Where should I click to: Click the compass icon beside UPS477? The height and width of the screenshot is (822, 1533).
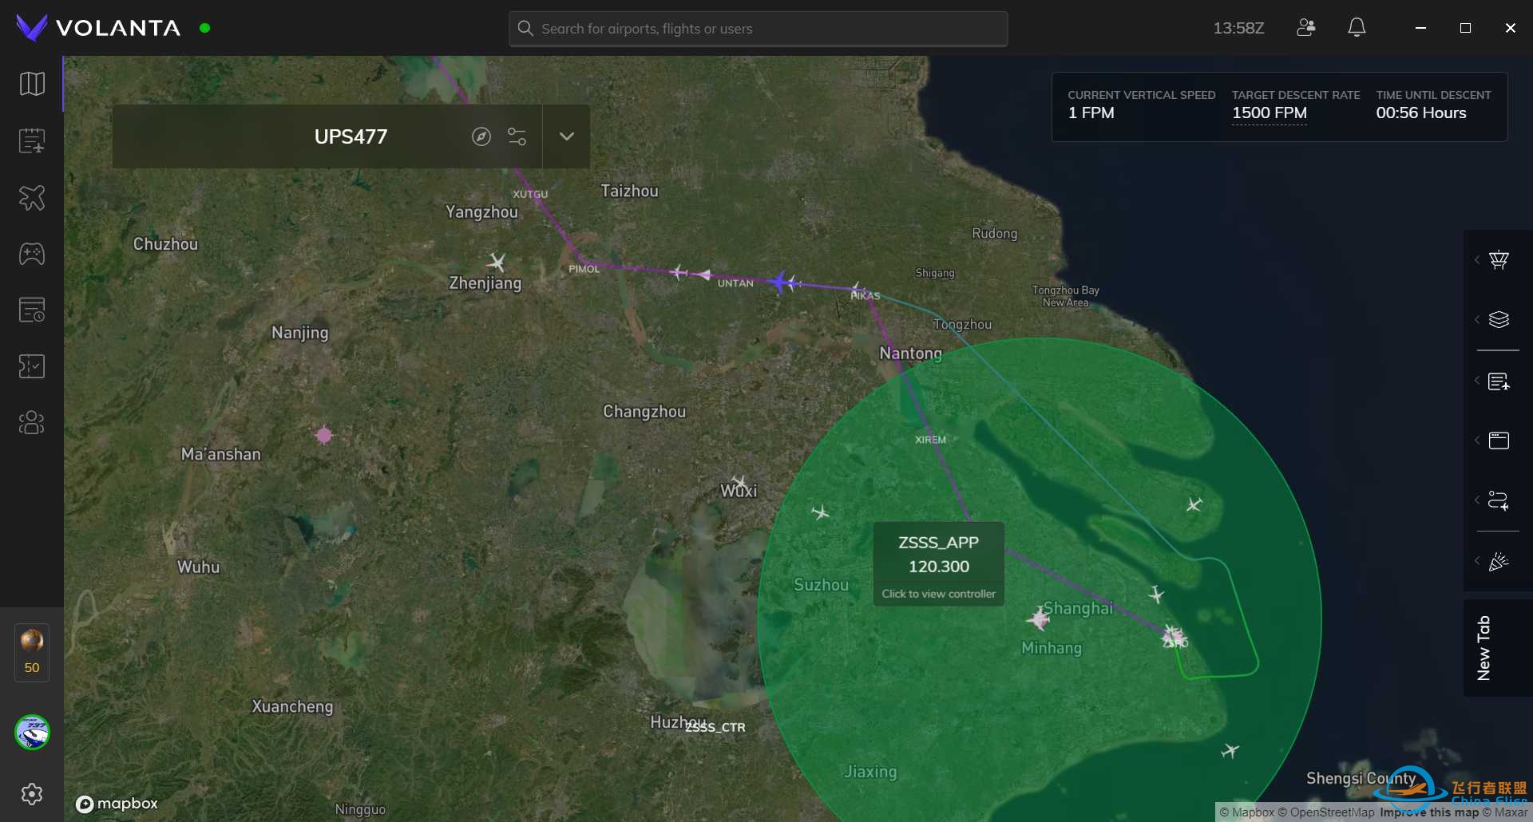(481, 136)
